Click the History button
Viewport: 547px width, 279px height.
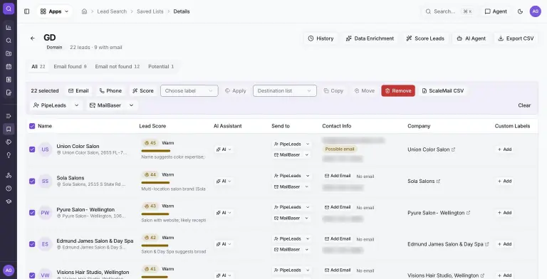coord(321,38)
